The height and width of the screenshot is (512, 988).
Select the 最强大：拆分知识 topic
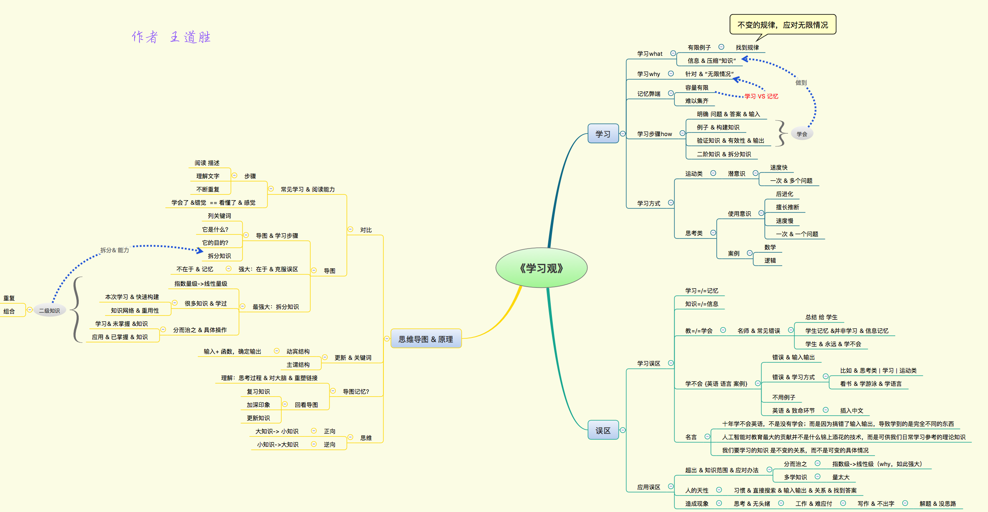point(275,307)
